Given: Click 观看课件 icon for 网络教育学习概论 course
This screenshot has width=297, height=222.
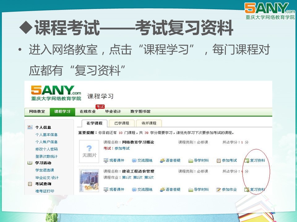Looking at the screenshot, I should pyautogui.click(x=106, y=161).
